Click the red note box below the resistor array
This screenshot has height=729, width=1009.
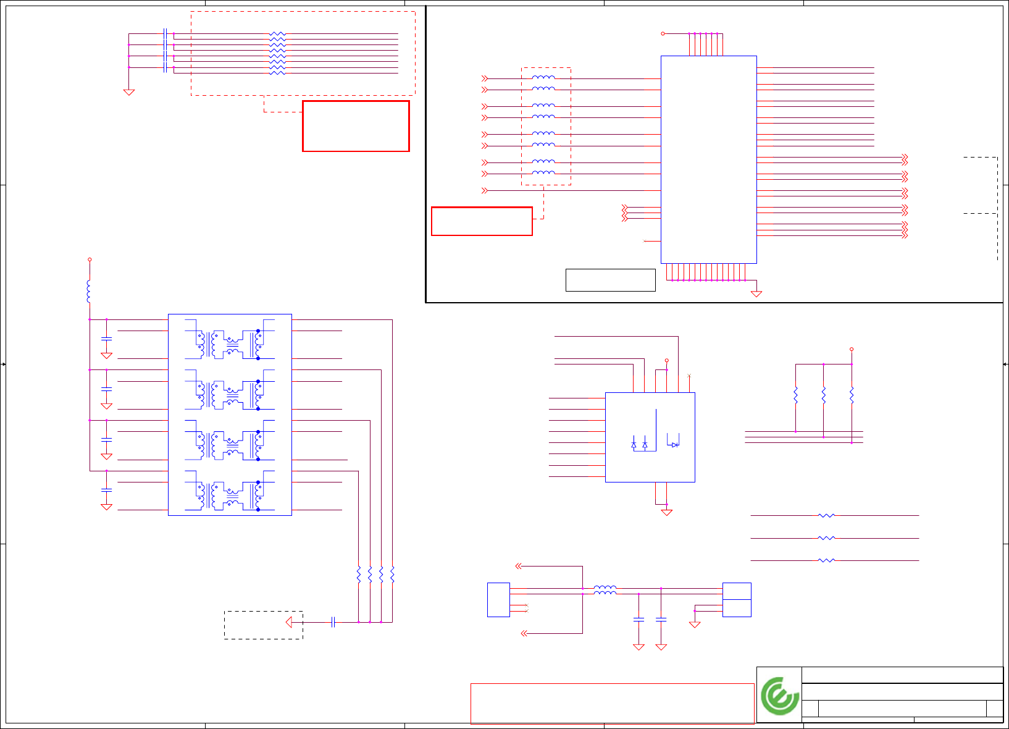click(x=356, y=126)
